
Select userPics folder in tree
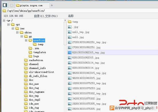[39, 40]
